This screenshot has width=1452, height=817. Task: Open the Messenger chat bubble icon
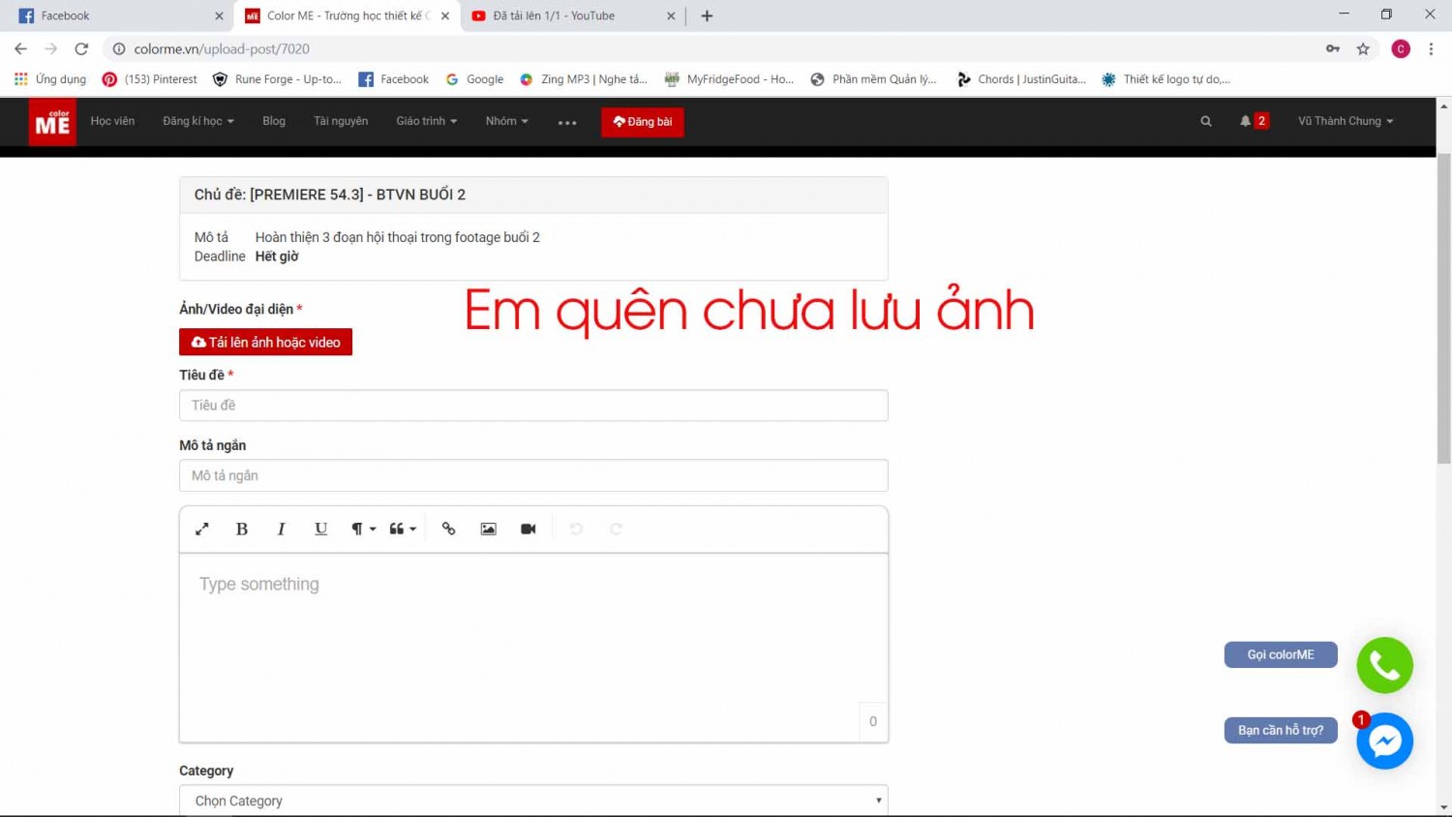pyautogui.click(x=1385, y=741)
